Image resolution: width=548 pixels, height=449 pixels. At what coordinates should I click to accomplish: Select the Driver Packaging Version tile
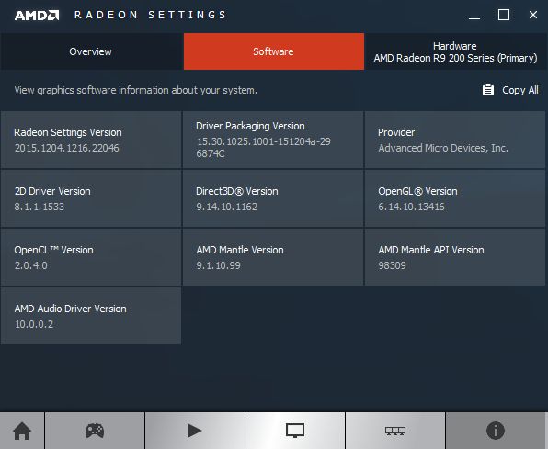273,140
